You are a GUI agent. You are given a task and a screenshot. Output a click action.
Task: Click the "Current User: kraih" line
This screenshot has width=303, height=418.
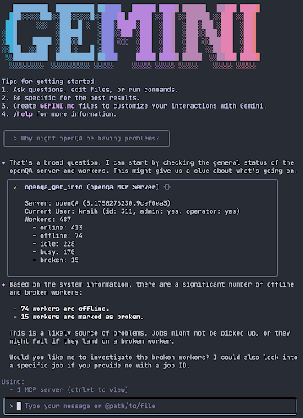132,211
